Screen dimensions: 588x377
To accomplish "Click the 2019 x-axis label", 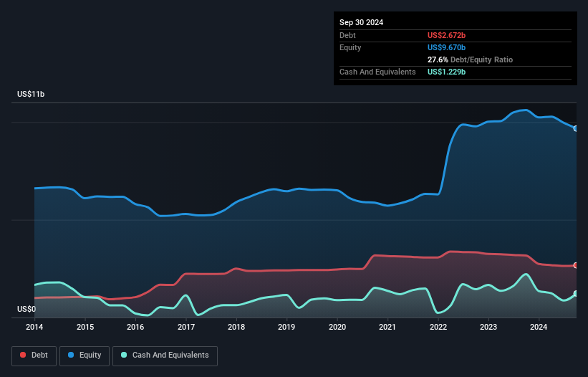I will pos(286,327).
